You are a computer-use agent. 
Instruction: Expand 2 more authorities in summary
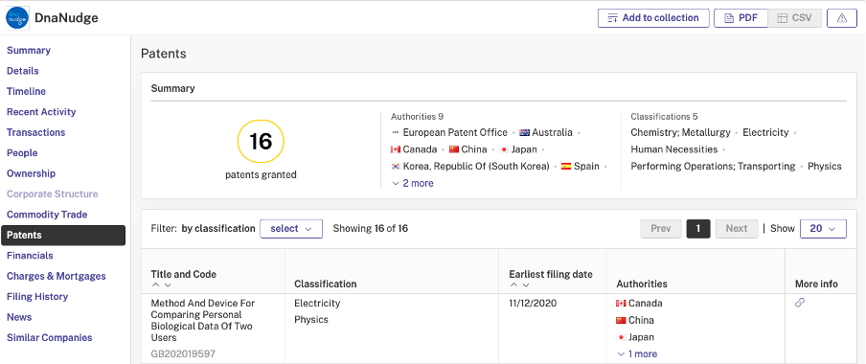tap(413, 183)
